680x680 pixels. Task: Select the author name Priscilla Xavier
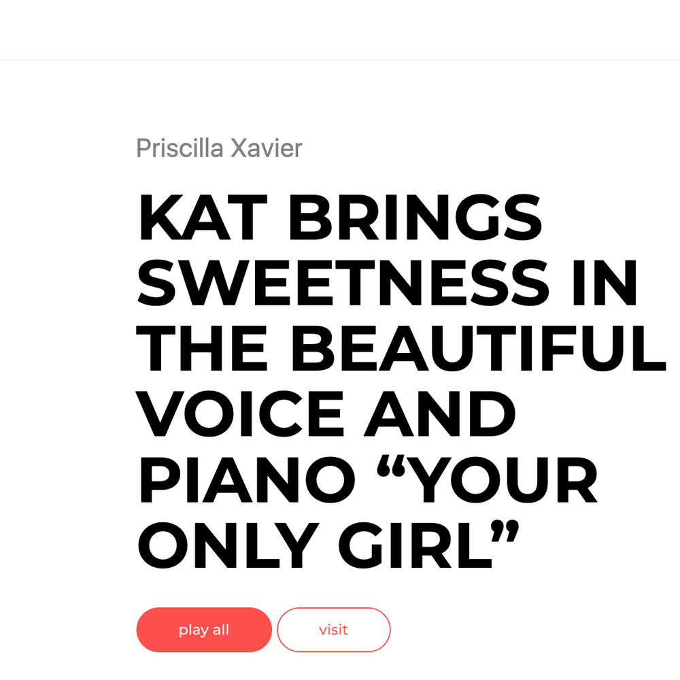(x=219, y=149)
